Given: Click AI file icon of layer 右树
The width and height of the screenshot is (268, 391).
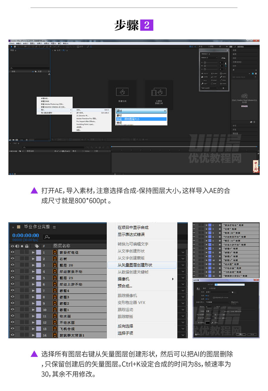Looking at the screenshot, I should [x=55, y=259].
